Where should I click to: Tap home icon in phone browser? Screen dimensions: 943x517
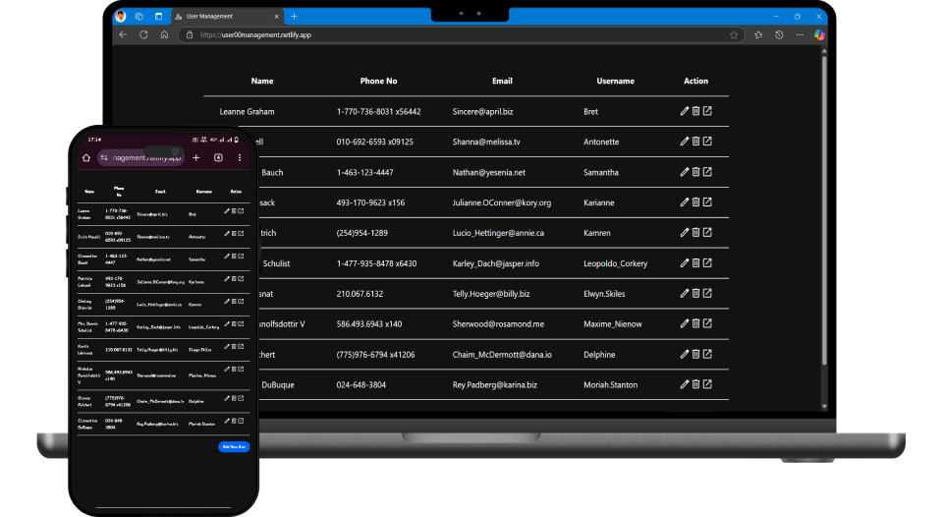click(x=86, y=157)
